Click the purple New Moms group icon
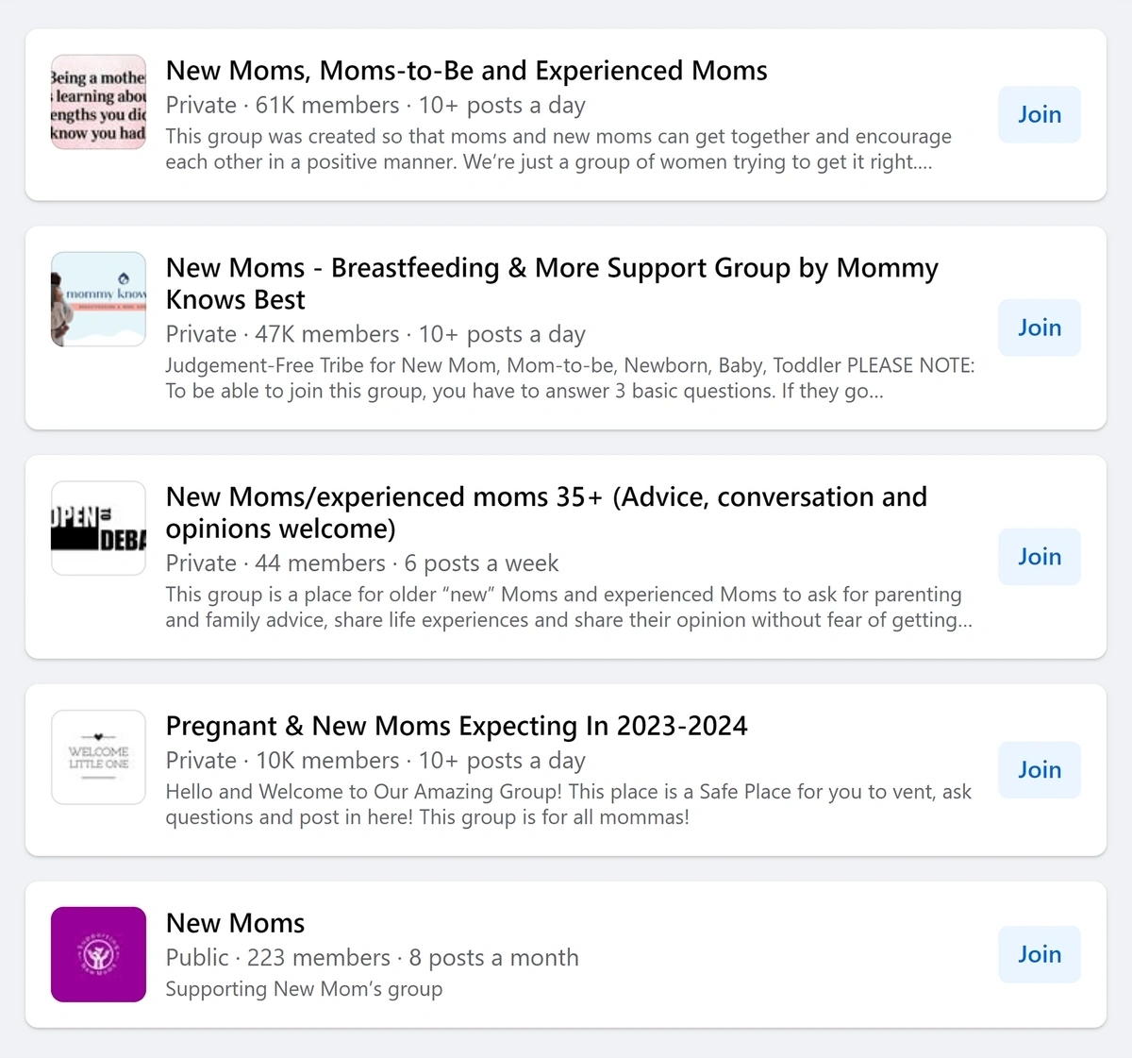Screen dimensions: 1132x1058 point(98,954)
